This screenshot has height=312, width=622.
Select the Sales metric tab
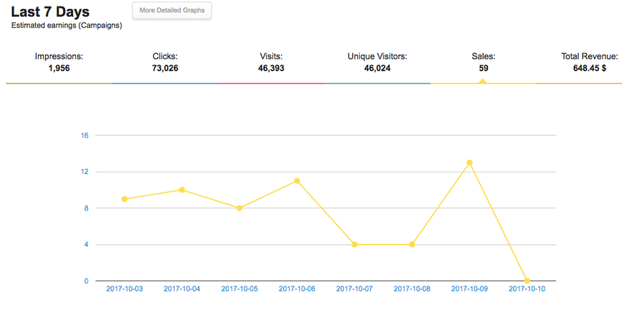pyautogui.click(x=483, y=62)
